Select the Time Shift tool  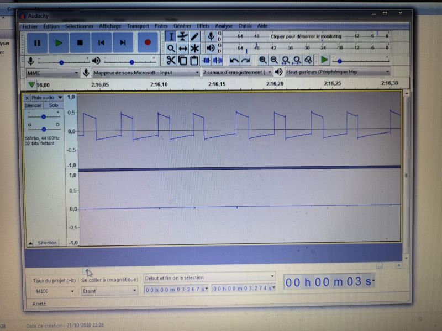pos(183,49)
